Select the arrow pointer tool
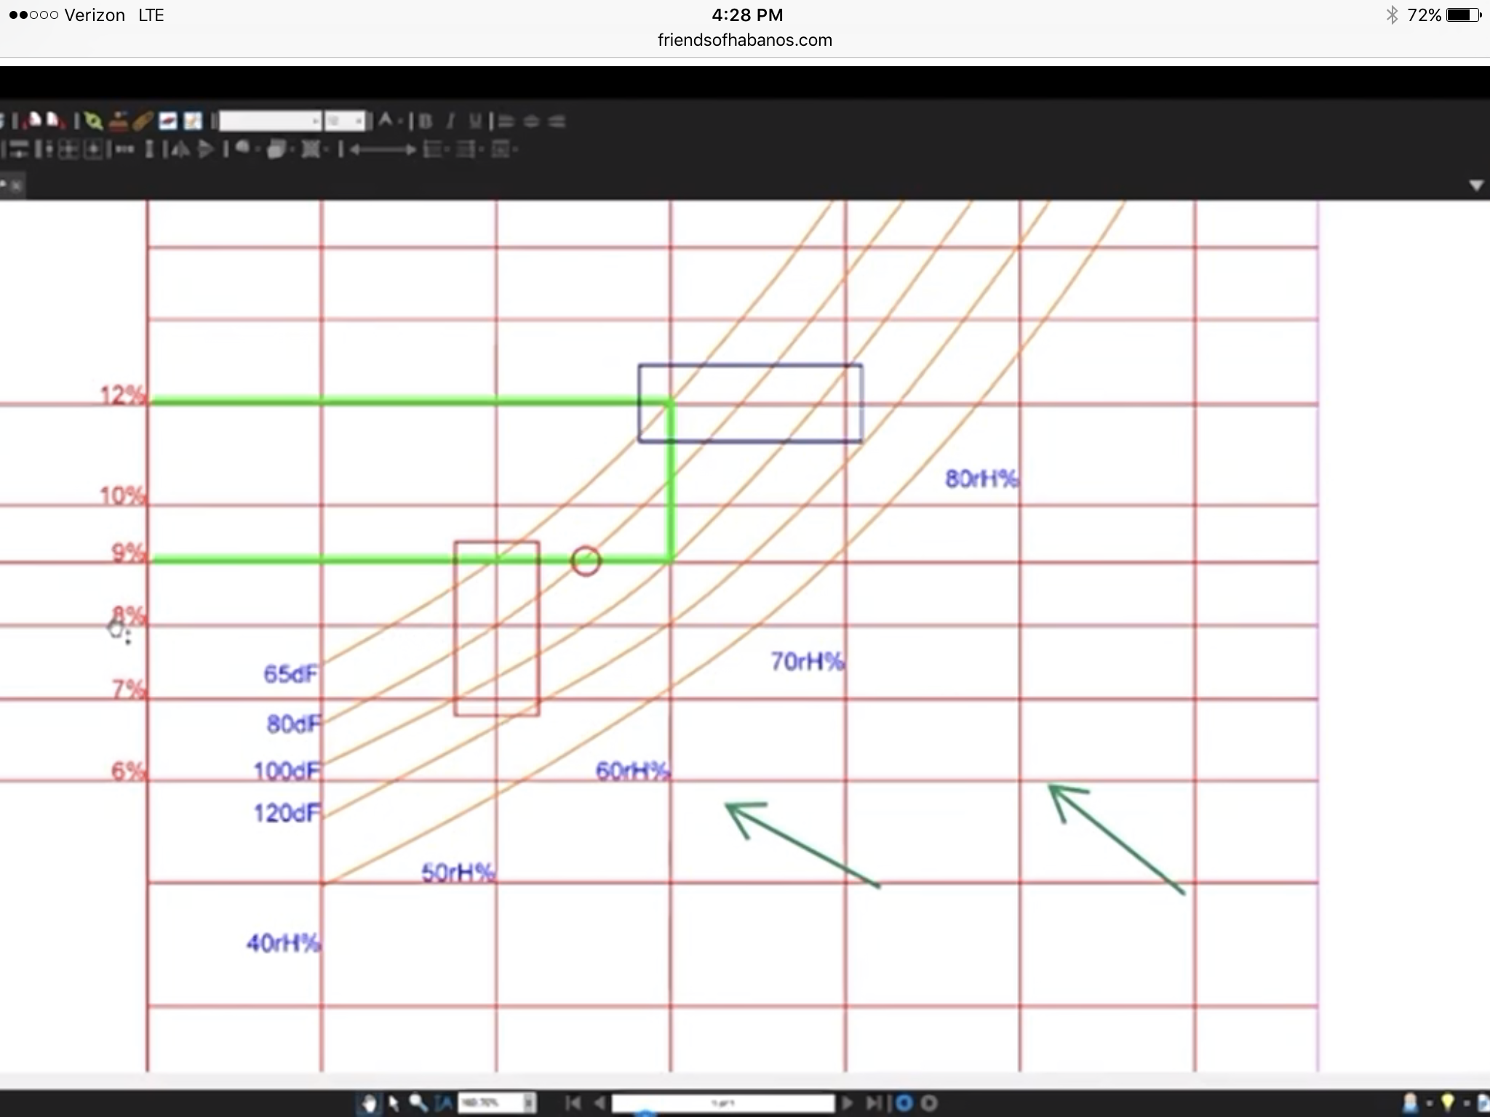The width and height of the screenshot is (1490, 1117). click(x=394, y=1103)
